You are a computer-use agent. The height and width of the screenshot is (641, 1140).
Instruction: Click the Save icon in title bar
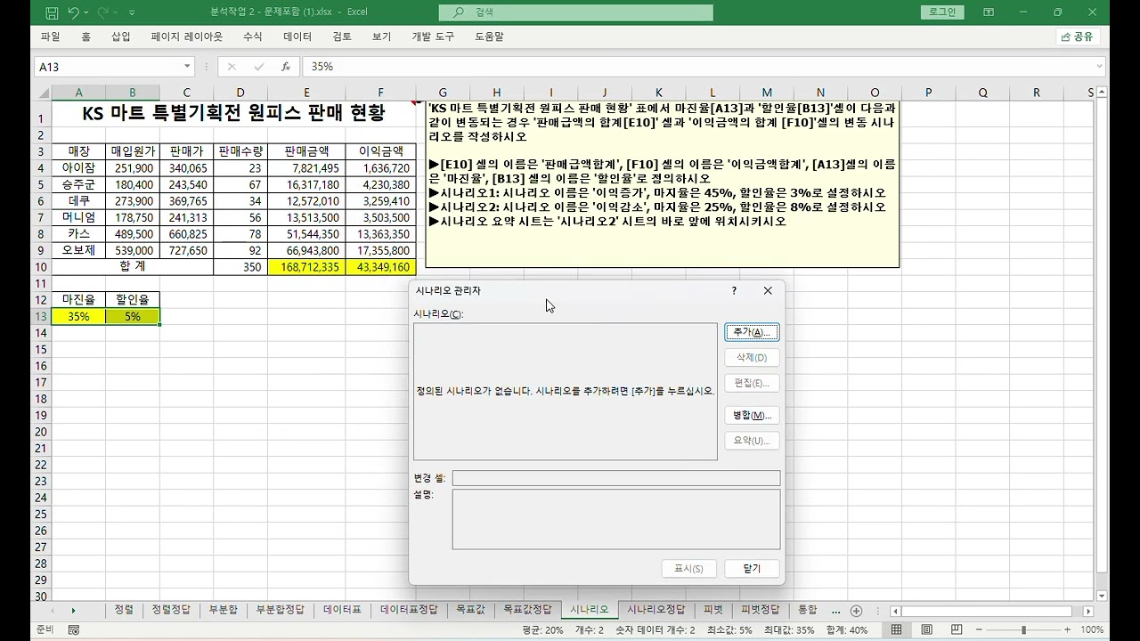point(52,12)
